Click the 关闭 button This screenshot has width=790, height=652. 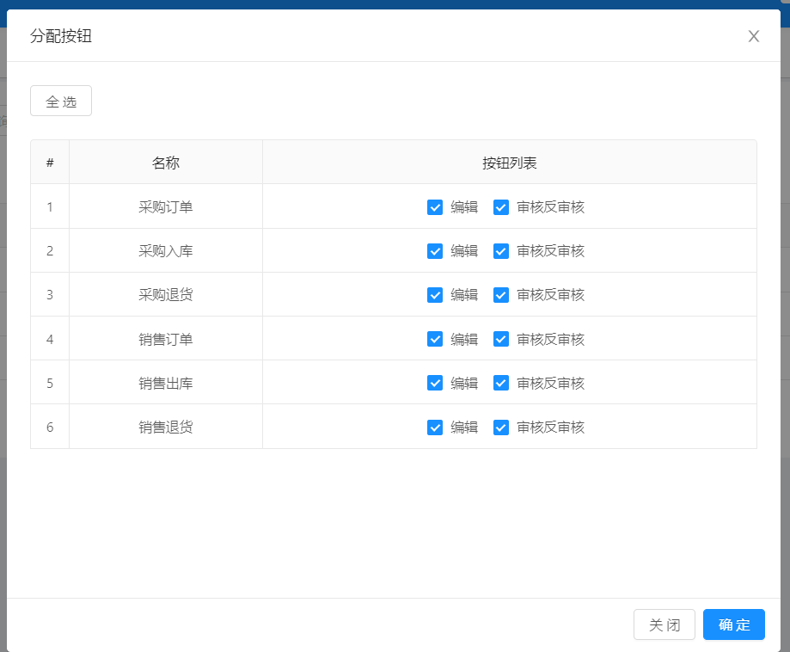tap(664, 624)
